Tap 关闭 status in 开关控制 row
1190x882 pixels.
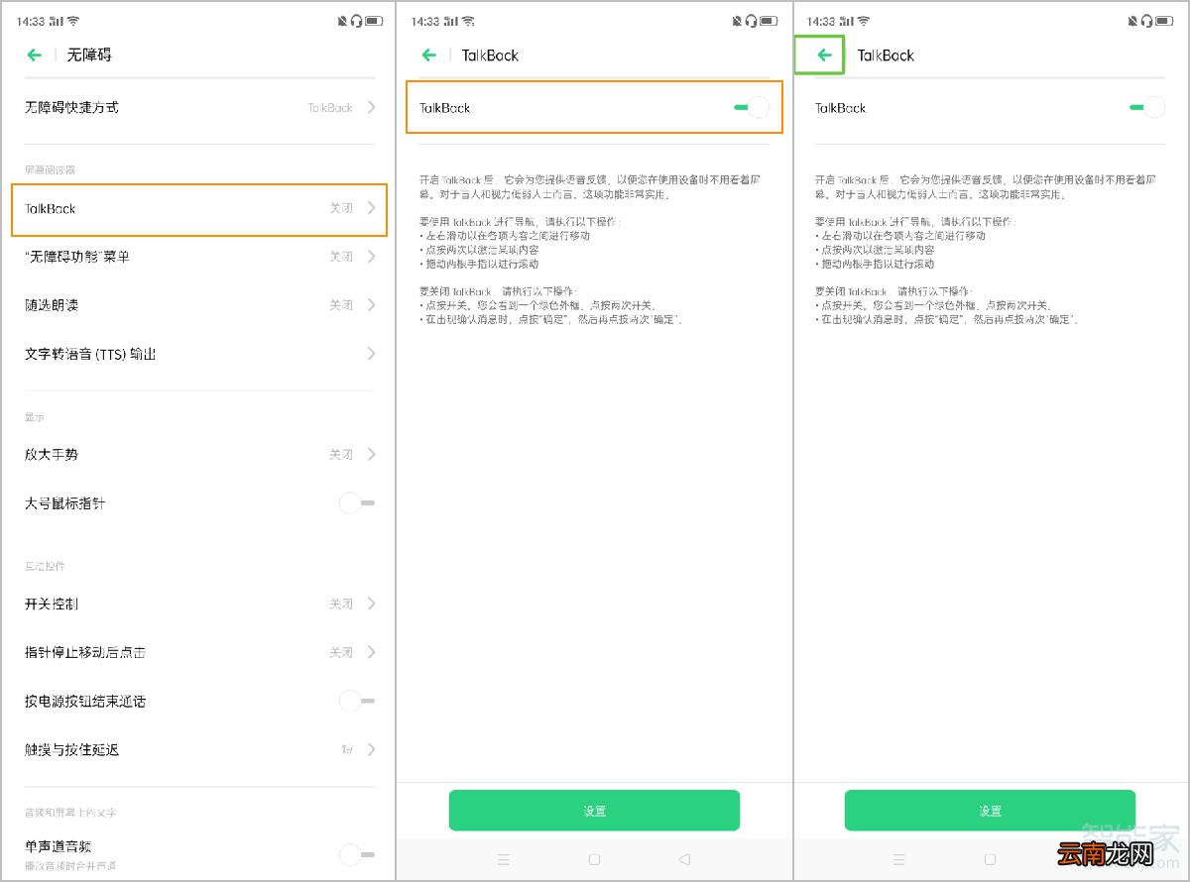click(x=341, y=604)
